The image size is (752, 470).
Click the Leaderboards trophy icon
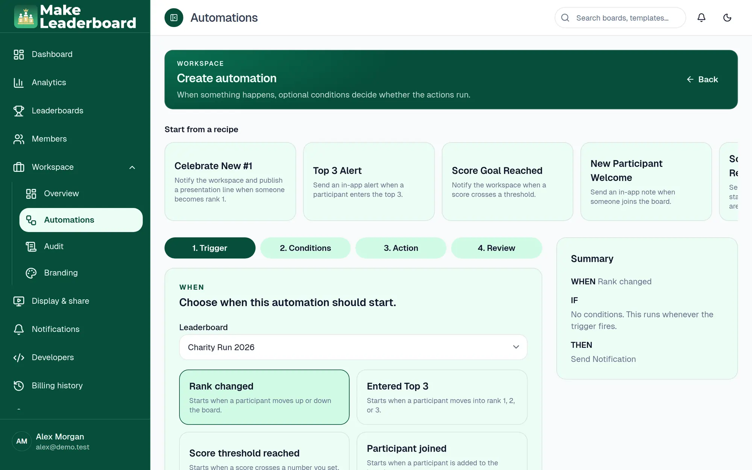[x=19, y=111]
